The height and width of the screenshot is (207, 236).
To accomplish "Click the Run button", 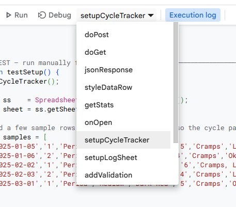I will point(17,15).
